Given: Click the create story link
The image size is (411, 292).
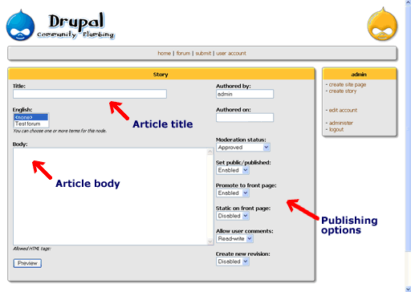Looking at the screenshot, I should pyautogui.click(x=343, y=91).
